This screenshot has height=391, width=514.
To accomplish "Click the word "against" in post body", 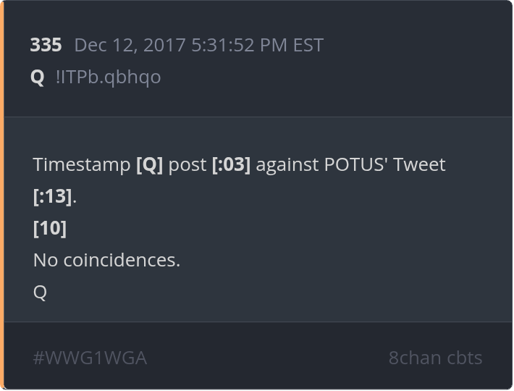I will pyautogui.click(x=287, y=164).
